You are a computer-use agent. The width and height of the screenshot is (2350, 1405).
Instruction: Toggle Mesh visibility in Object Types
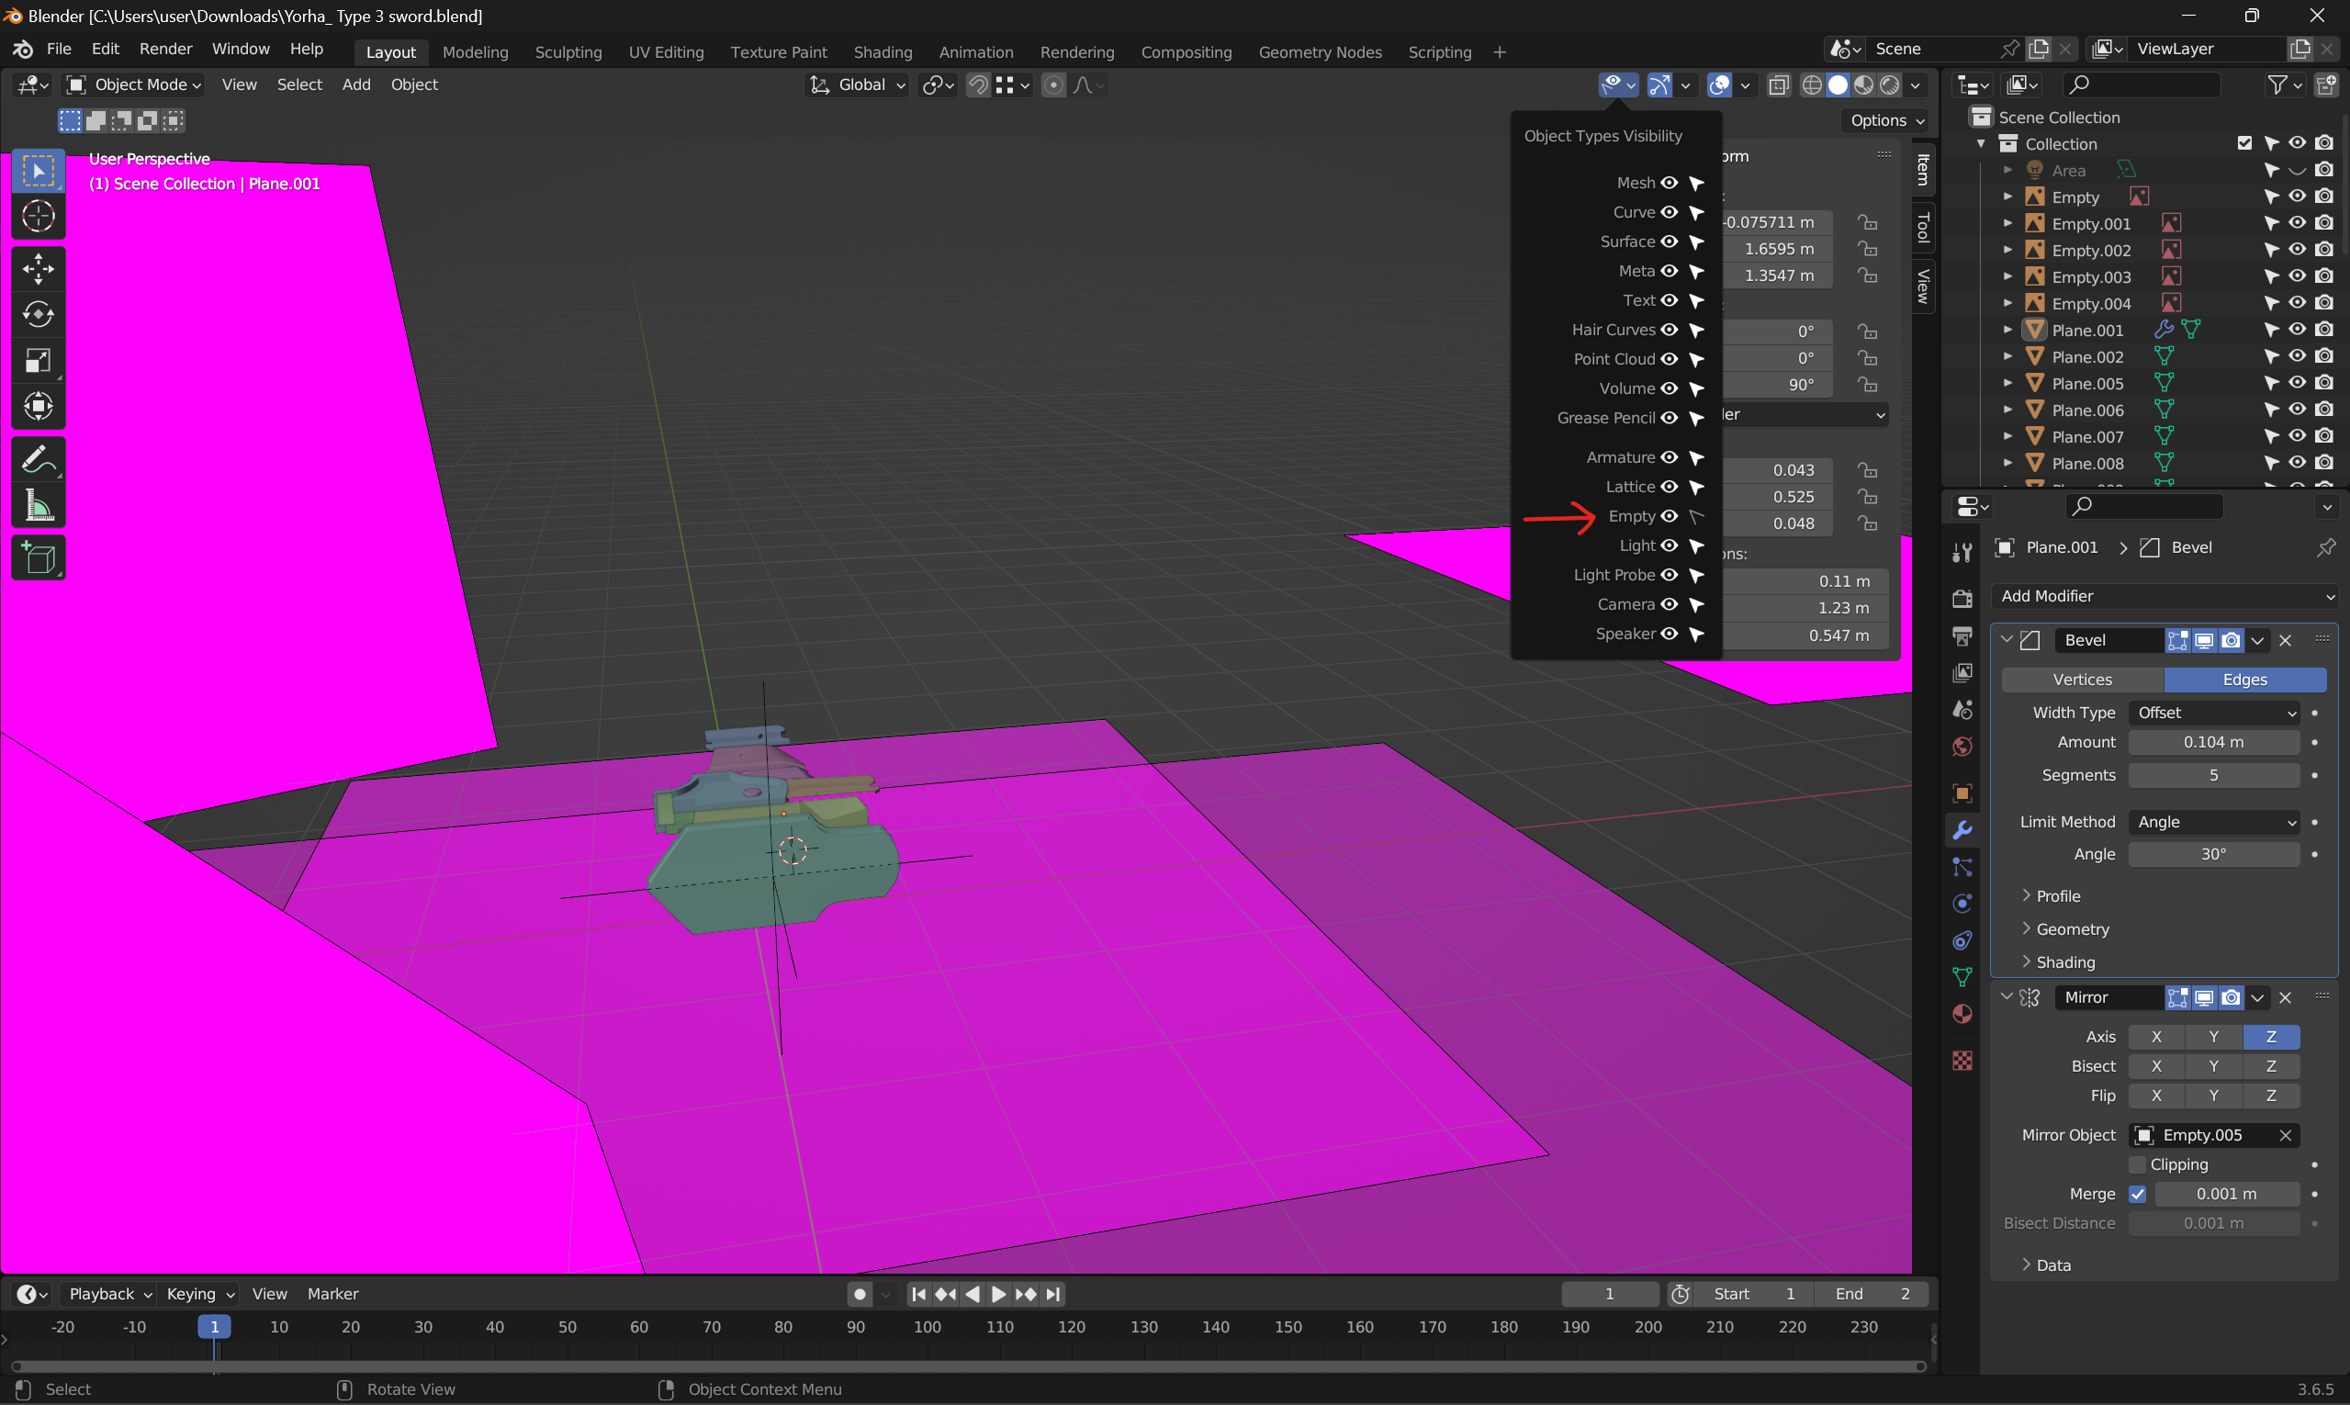pos(1670,183)
